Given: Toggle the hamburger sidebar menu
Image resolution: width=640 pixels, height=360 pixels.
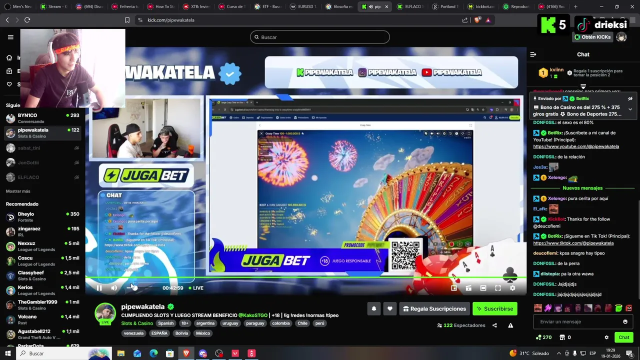Looking at the screenshot, I should click(10, 37).
